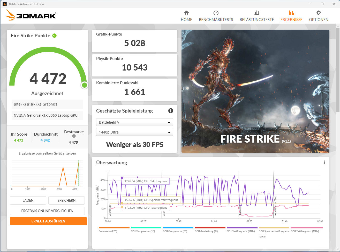Click the Physik-Punkte score 10 543
340x252 pixels.
tap(135, 67)
